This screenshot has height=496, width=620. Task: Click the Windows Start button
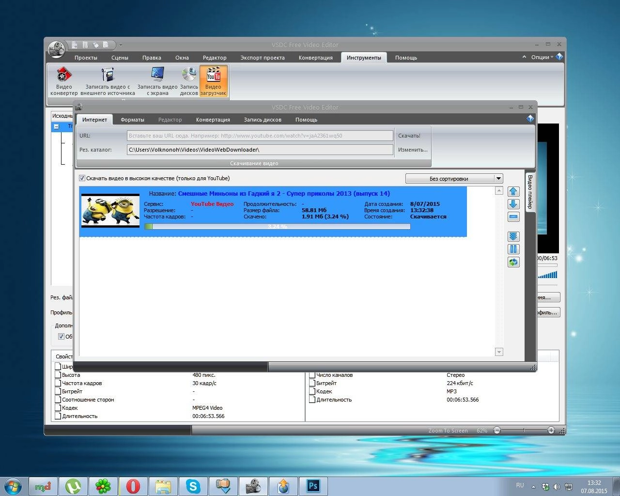[x=13, y=486]
